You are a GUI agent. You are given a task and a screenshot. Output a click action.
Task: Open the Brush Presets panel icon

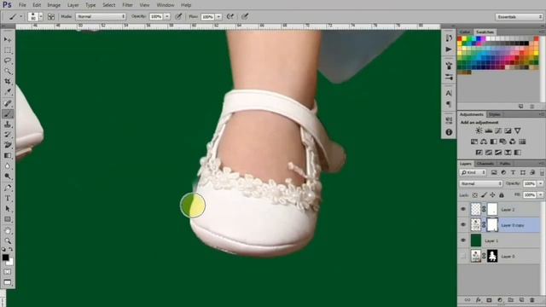click(x=449, y=77)
